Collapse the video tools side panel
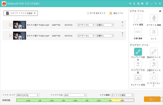 coord(160,11)
